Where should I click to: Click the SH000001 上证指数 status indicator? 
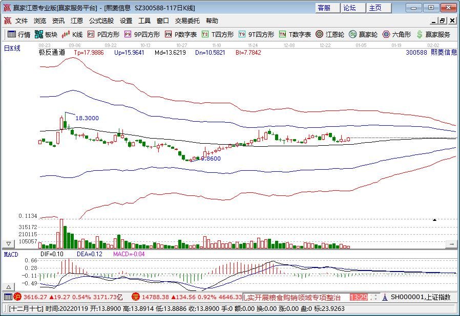click(x=416, y=297)
